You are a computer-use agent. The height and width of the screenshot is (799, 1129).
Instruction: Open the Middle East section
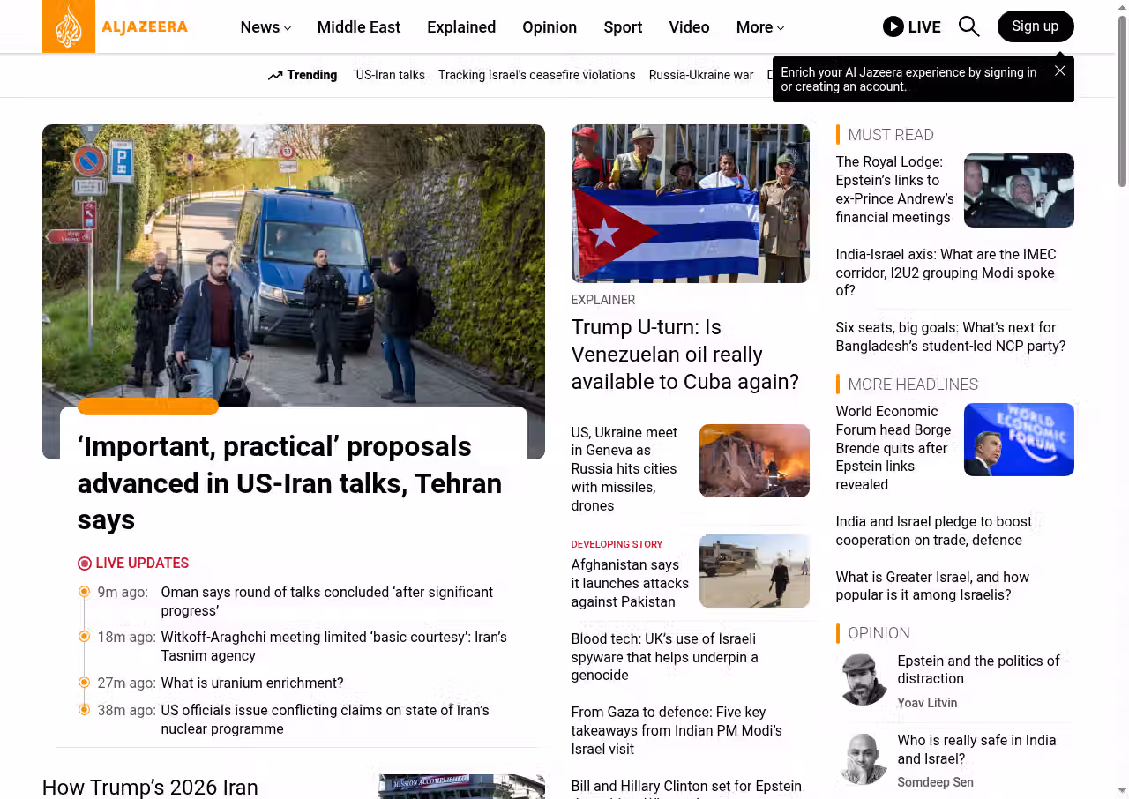click(358, 27)
